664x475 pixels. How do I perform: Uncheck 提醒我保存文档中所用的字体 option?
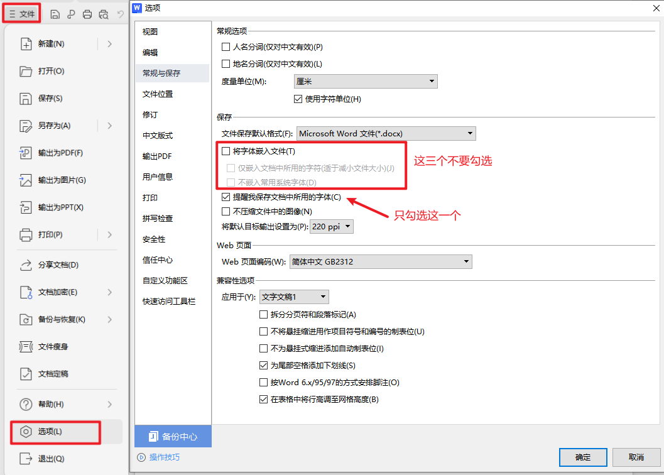[x=226, y=197]
